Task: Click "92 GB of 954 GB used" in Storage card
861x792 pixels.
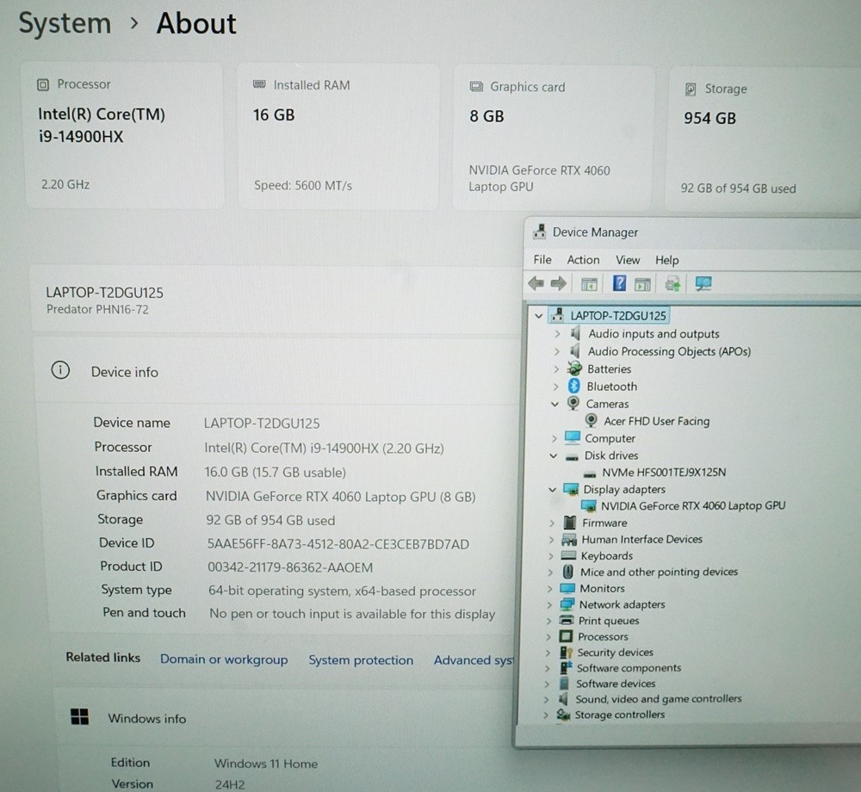Action: pyautogui.click(x=738, y=189)
